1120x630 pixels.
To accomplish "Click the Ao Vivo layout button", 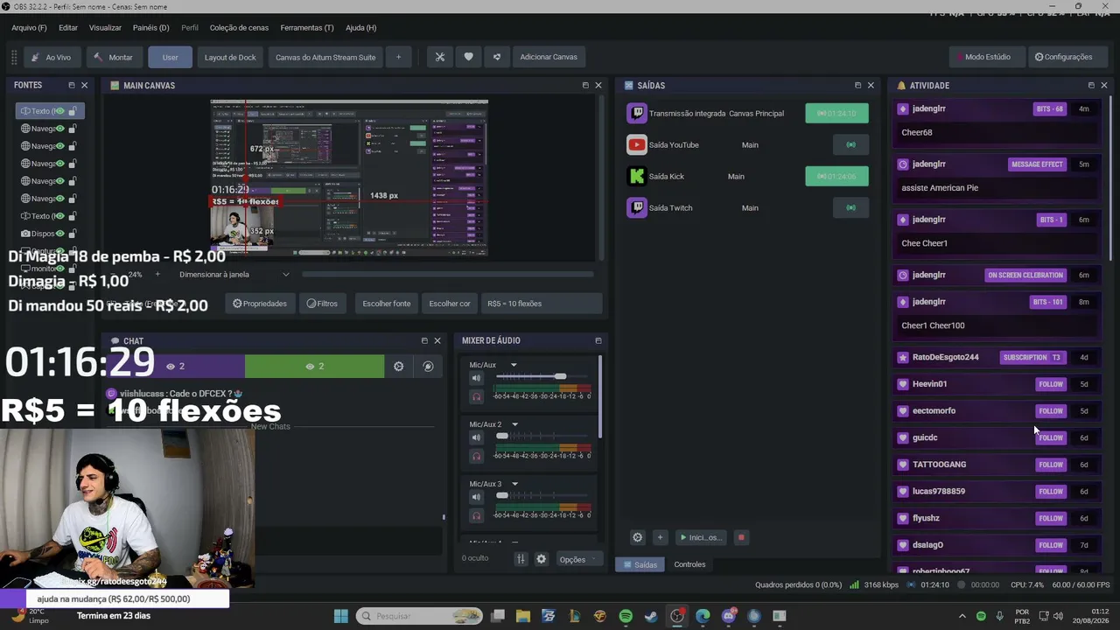I will point(52,57).
